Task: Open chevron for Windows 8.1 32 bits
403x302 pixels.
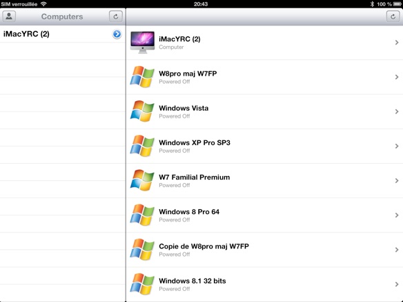Action: 397,284
